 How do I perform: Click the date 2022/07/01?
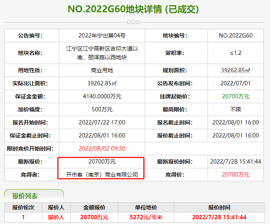click(x=236, y=83)
